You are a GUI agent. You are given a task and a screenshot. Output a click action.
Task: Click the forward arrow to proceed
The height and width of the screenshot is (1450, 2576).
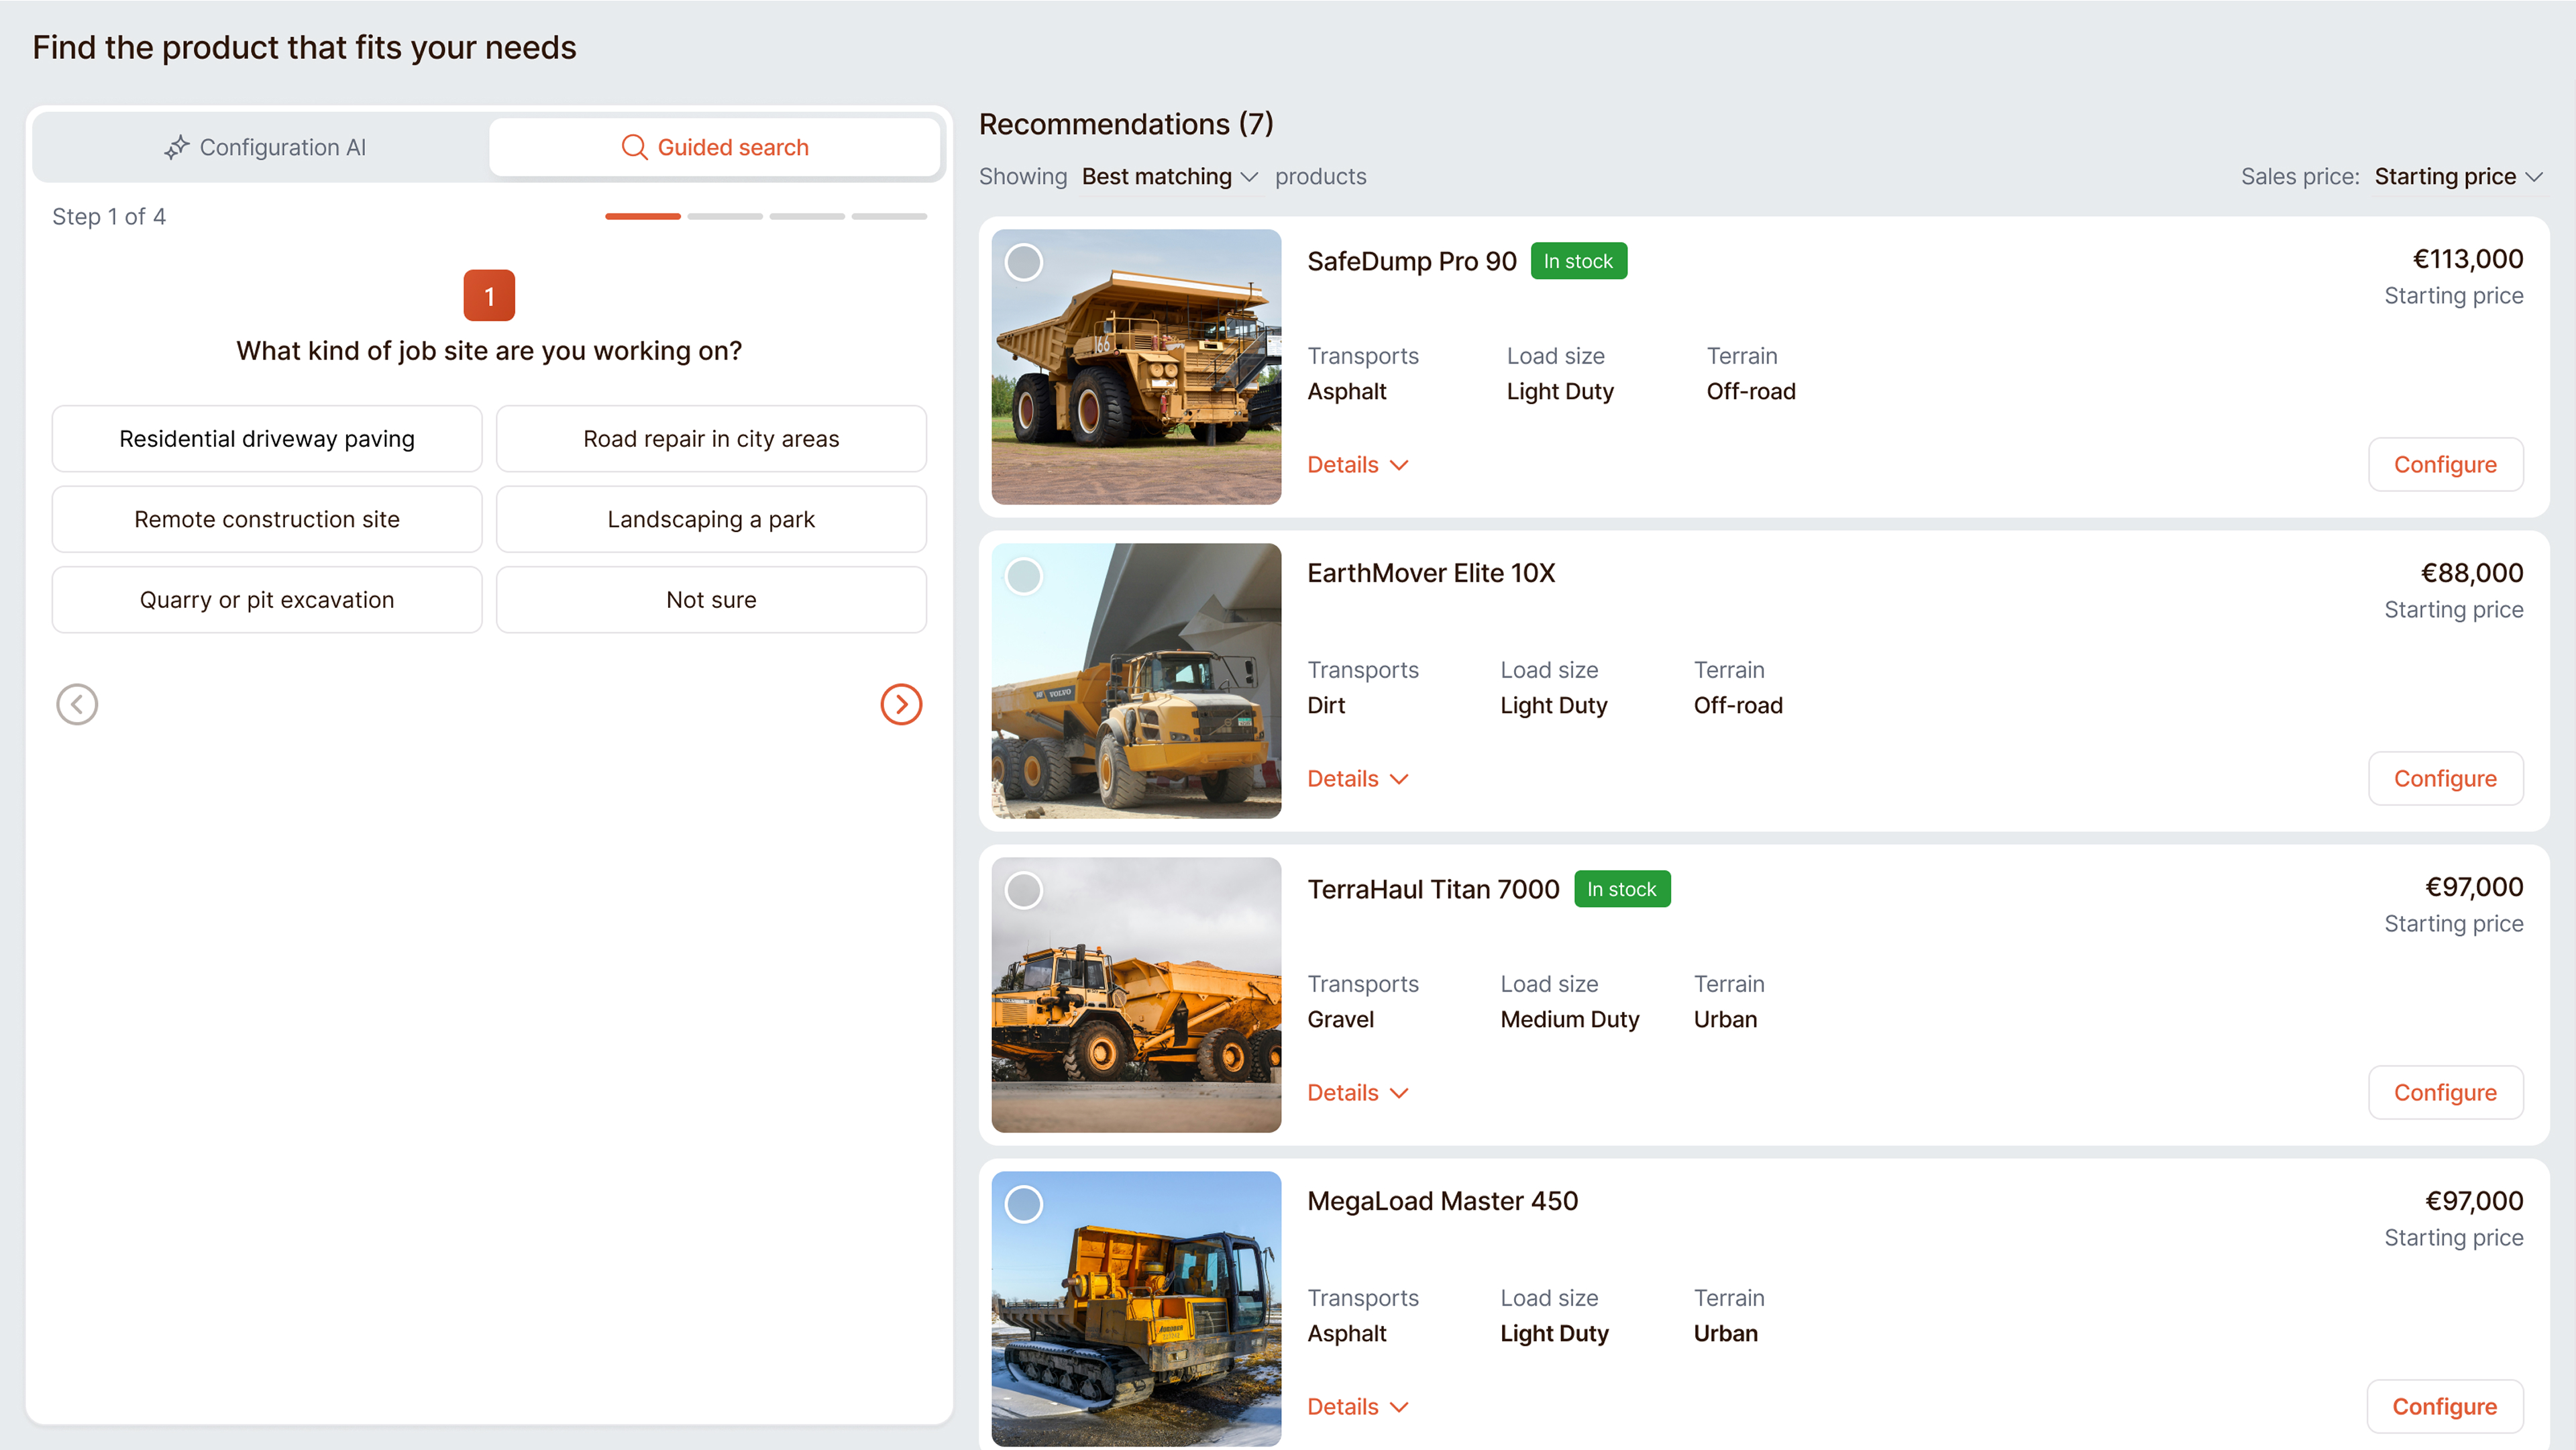[901, 704]
